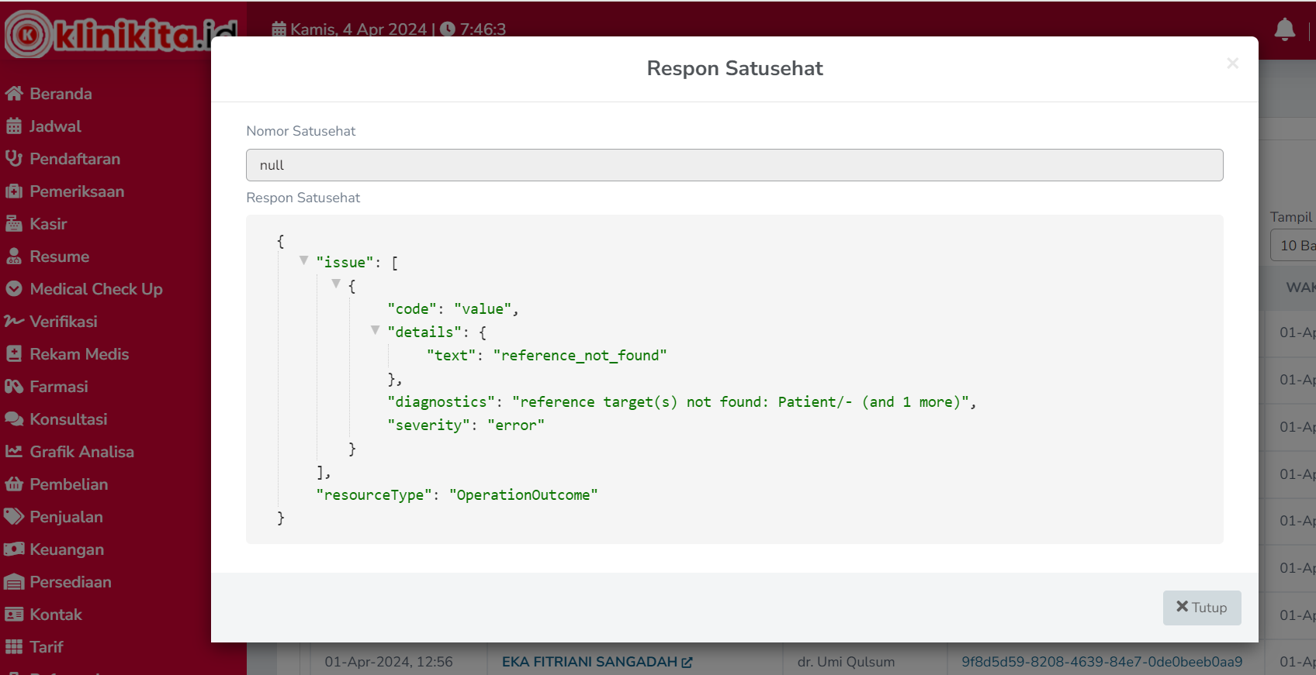Viewport: 1316px width, 675px height.
Task: Collapse the "details" JSON object
Action: (376, 331)
